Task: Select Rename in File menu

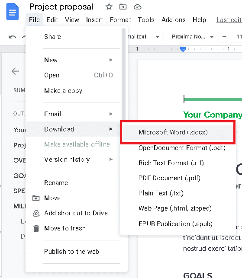Action: (x=74, y=182)
